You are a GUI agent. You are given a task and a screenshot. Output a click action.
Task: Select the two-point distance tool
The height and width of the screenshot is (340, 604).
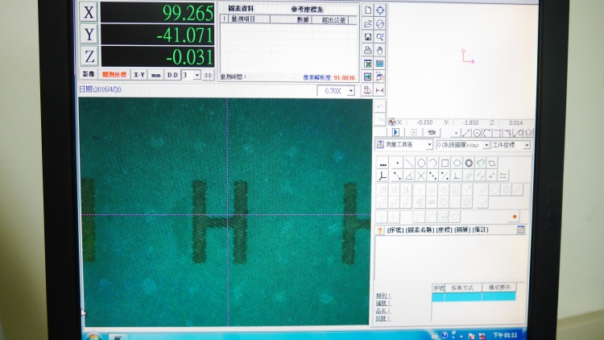(397, 176)
